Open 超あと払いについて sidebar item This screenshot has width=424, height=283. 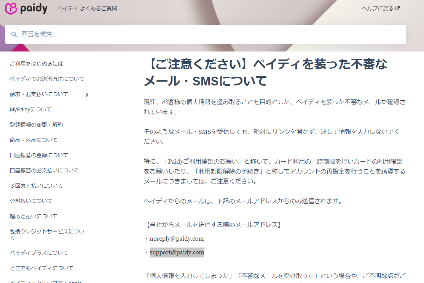34,216
